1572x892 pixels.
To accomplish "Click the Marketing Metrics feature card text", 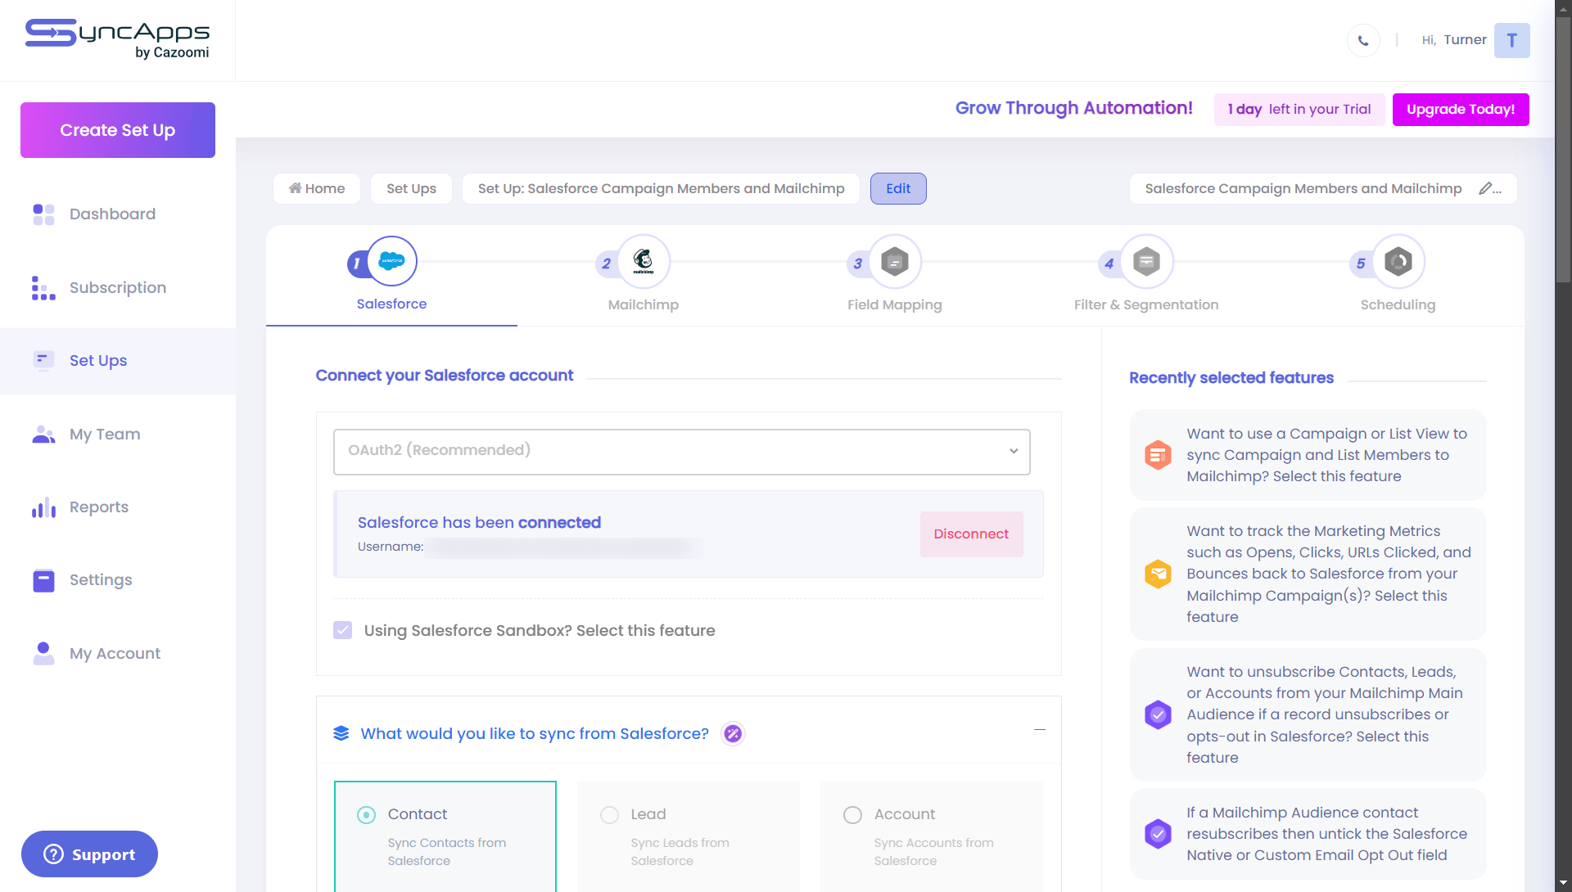I will point(1329,574).
